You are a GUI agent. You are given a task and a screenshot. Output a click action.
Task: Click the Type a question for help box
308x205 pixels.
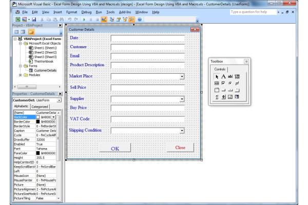click(253, 12)
